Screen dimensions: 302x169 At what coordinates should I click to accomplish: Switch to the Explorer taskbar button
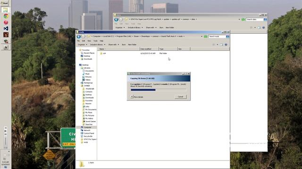5,10
